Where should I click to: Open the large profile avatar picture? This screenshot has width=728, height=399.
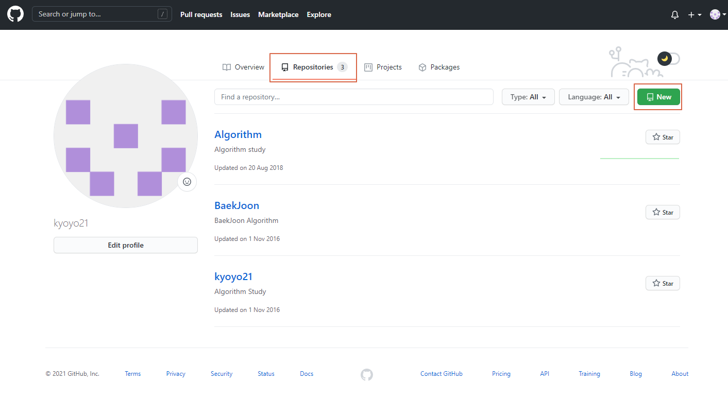[126, 136]
